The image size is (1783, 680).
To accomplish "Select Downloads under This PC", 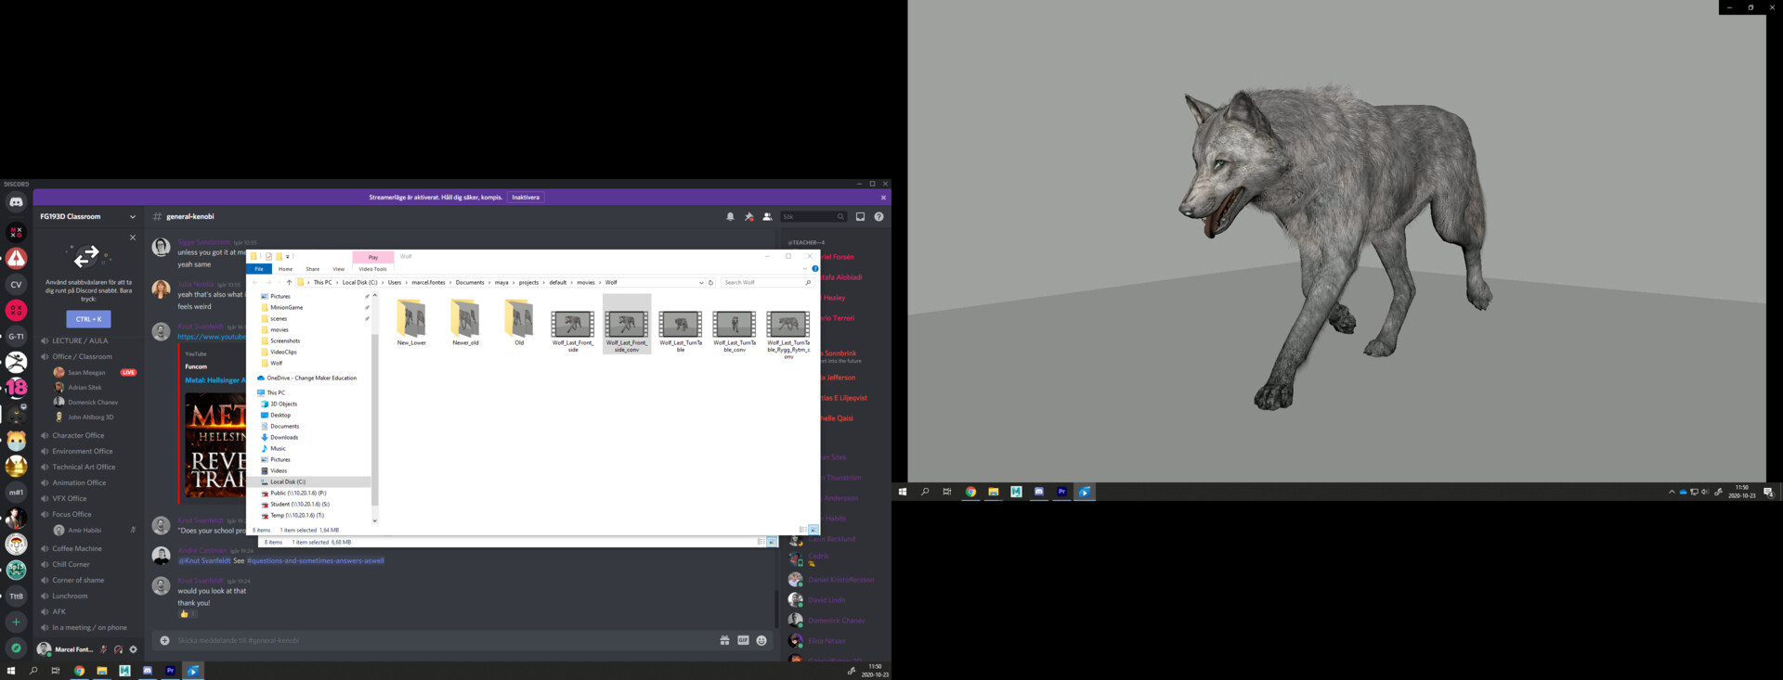I will 283,437.
